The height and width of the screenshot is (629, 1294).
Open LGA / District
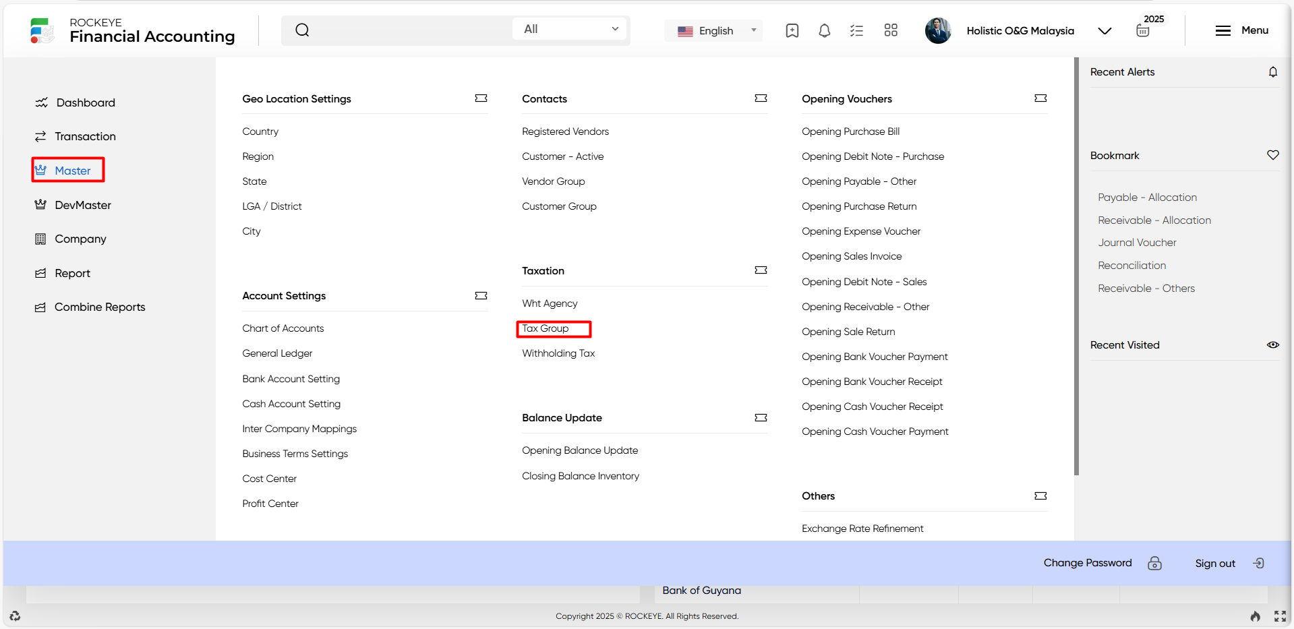point(272,206)
